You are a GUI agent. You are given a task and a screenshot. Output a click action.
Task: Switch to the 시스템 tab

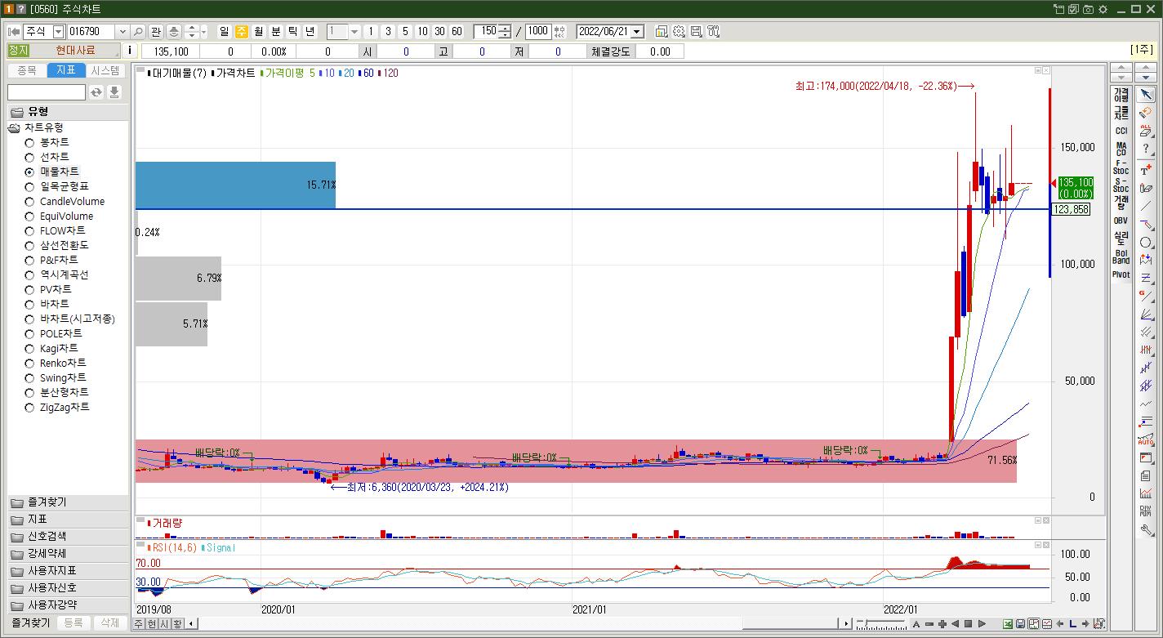click(105, 71)
